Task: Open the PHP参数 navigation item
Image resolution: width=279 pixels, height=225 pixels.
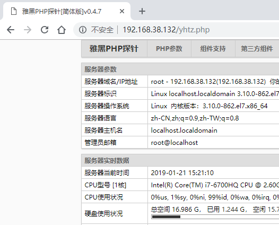Action: pyautogui.click(x=169, y=49)
